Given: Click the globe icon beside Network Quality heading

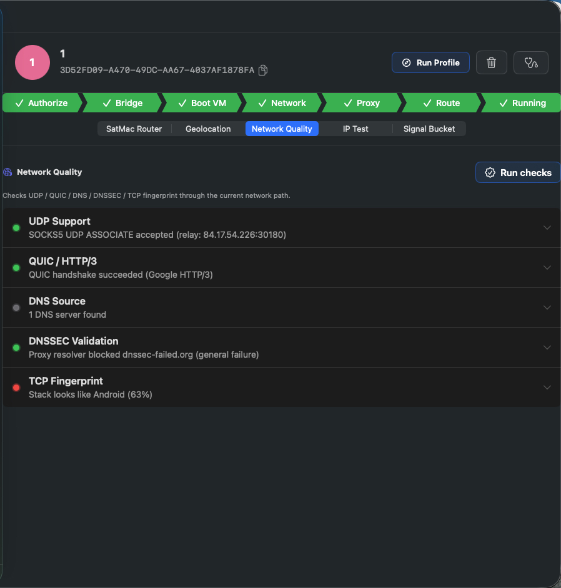Looking at the screenshot, I should 7,172.
